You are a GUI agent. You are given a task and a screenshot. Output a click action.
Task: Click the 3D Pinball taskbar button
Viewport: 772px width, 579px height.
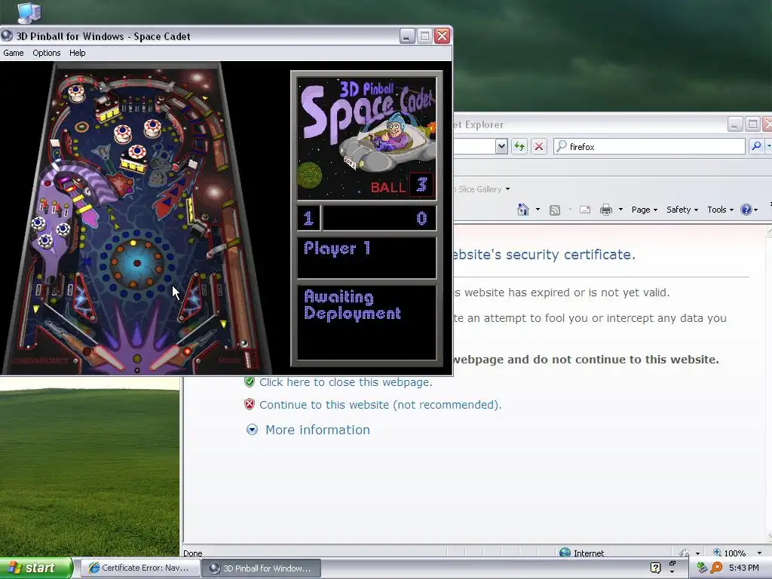261,568
